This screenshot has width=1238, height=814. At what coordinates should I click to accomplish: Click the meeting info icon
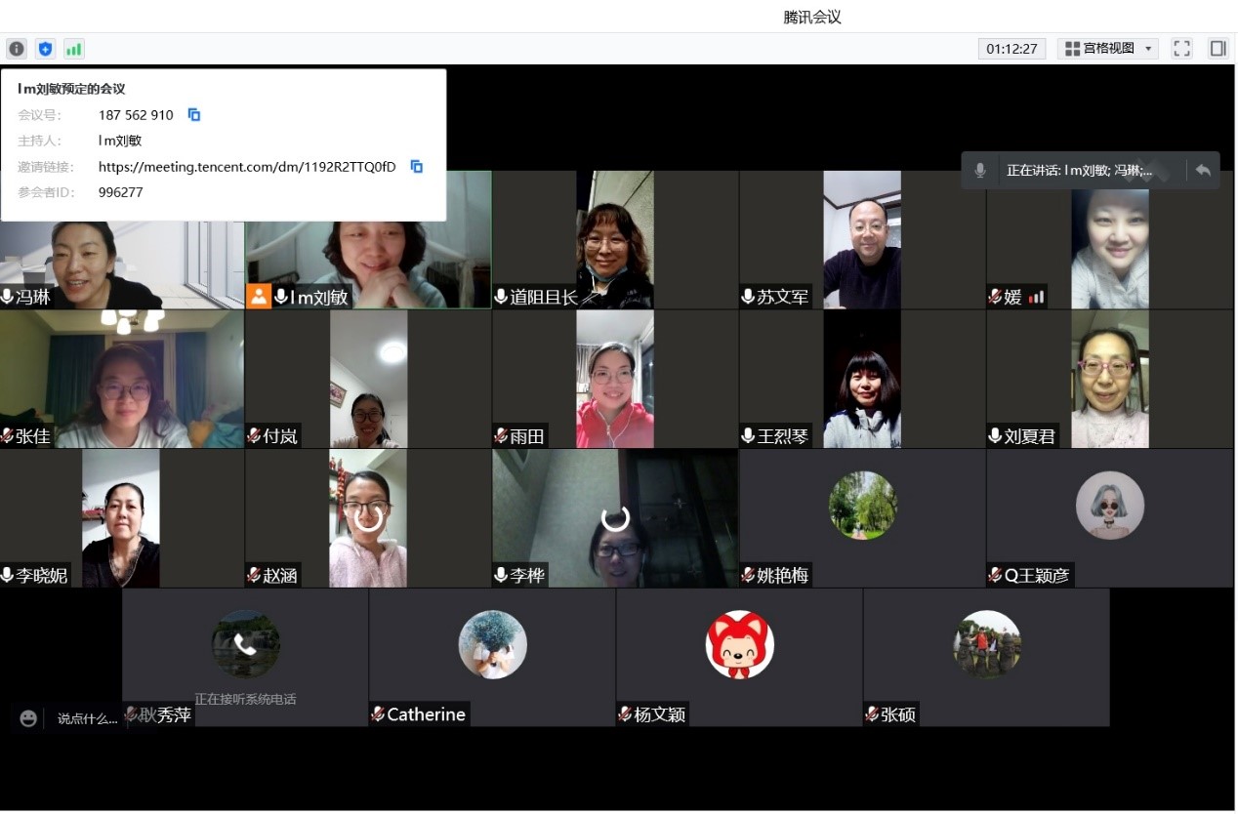(17, 49)
